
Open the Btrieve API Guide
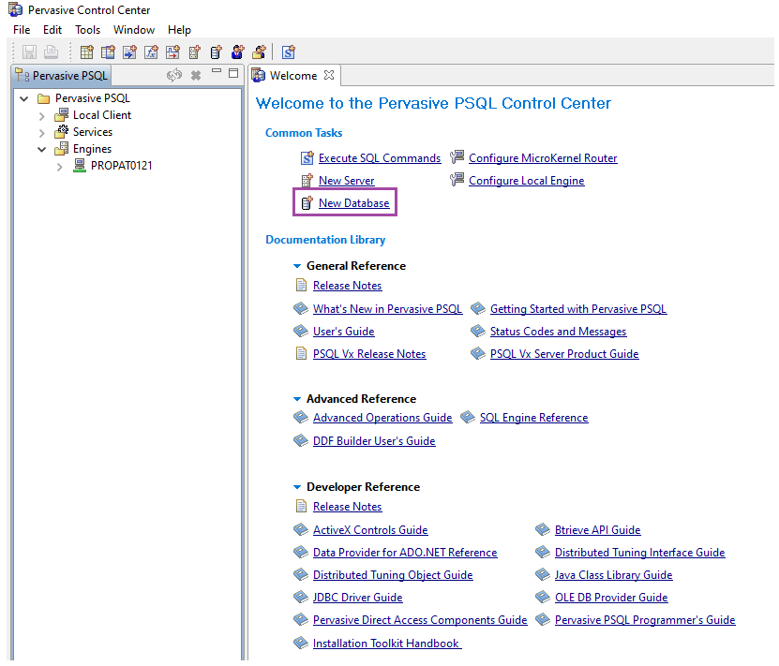click(x=598, y=530)
